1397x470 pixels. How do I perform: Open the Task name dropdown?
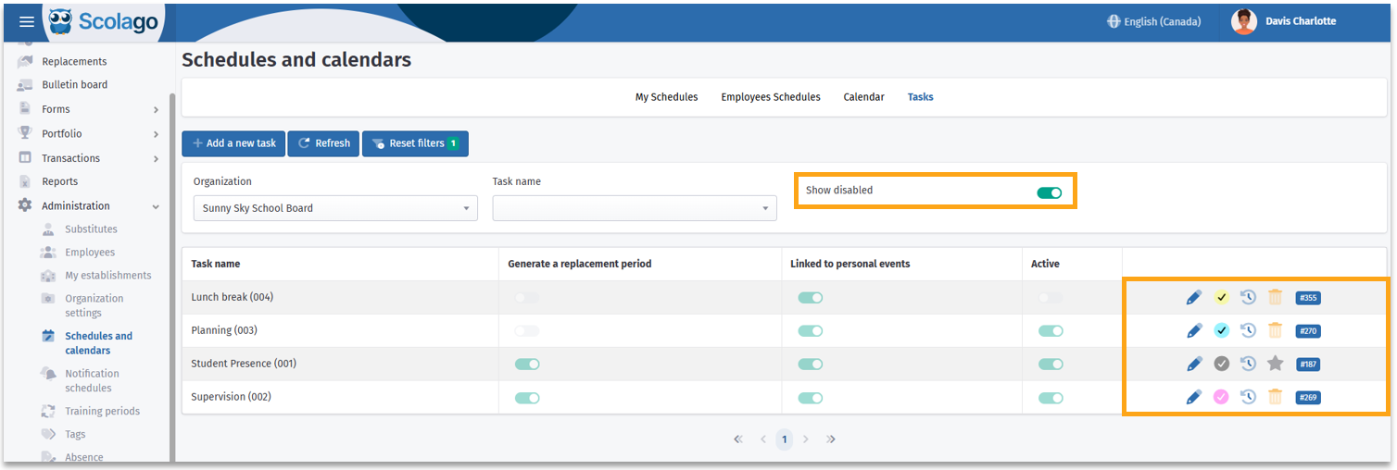point(635,208)
